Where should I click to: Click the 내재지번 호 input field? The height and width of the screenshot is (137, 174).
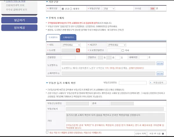(x=143, y=57)
